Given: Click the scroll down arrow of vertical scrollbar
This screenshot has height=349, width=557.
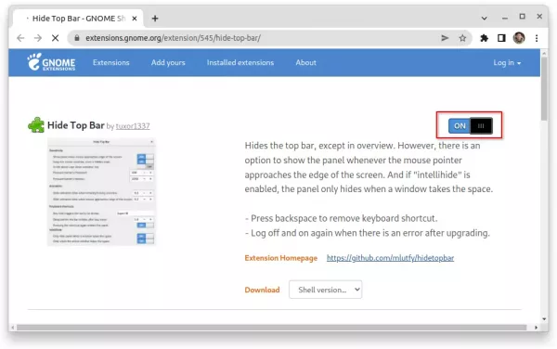Looking at the screenshot, I should pos(544,318).
